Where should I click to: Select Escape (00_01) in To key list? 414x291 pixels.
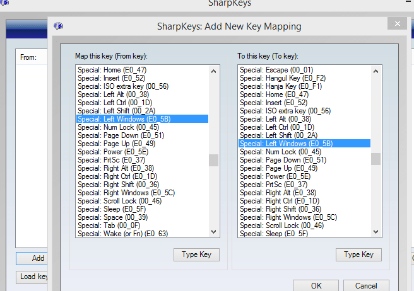(x=304, y=70)
